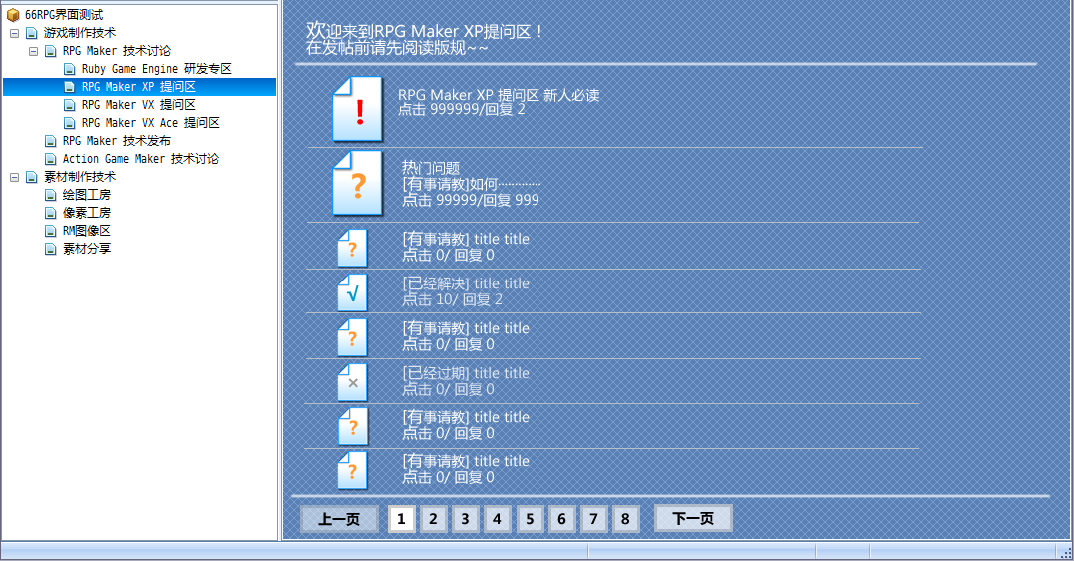This screenshot has width=1074, height=561.
Task: Go to page 7
Action: [593, 519]
